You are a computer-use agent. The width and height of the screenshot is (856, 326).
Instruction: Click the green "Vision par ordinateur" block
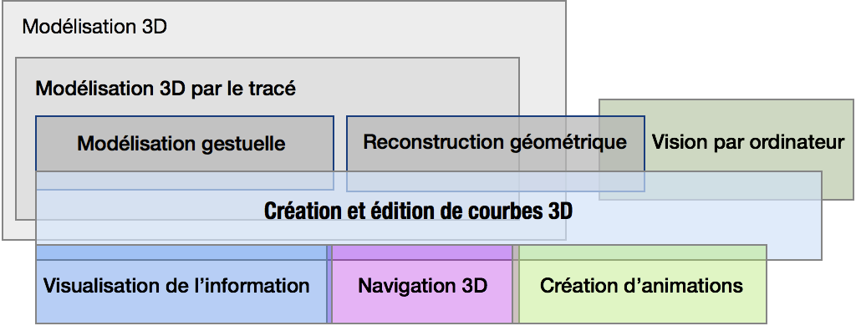point(726,150)
